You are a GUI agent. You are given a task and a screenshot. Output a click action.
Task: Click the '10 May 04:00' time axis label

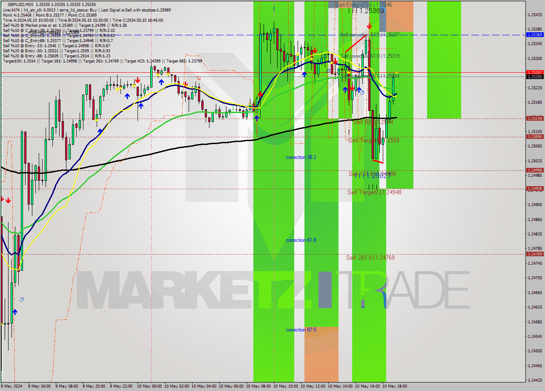(x=203, y=386)
